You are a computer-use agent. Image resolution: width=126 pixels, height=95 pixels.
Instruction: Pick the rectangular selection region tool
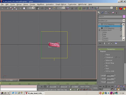coord(24,8)
